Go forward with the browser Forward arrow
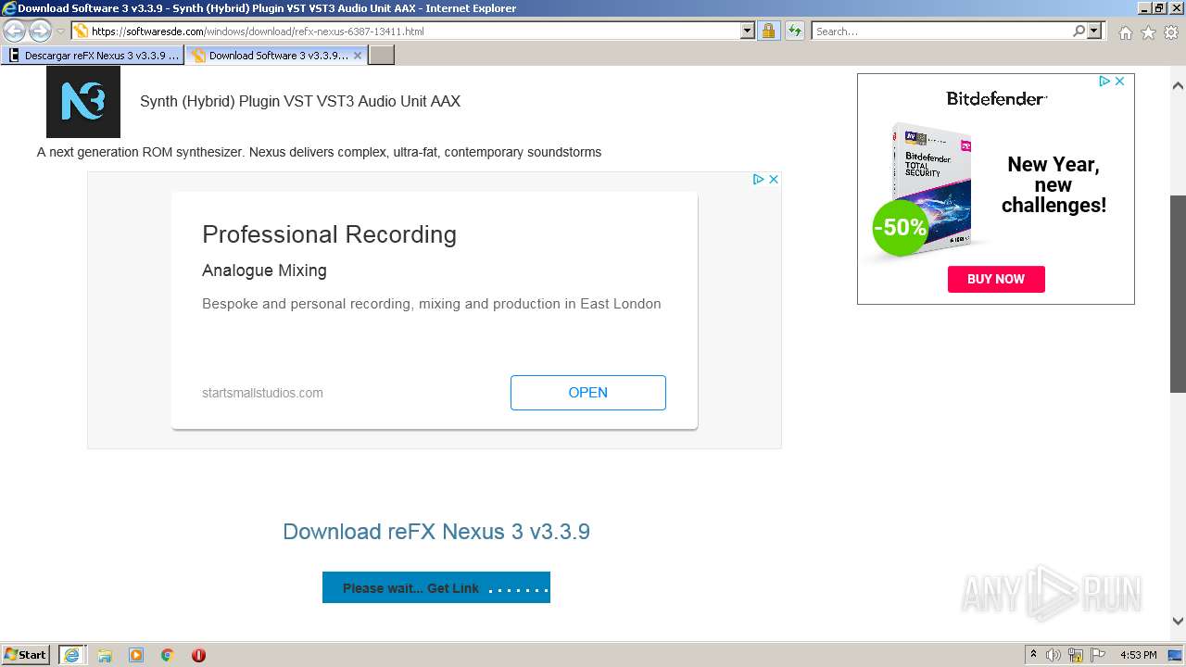The height and width of the screenshot is (667, 1186). 40,31
